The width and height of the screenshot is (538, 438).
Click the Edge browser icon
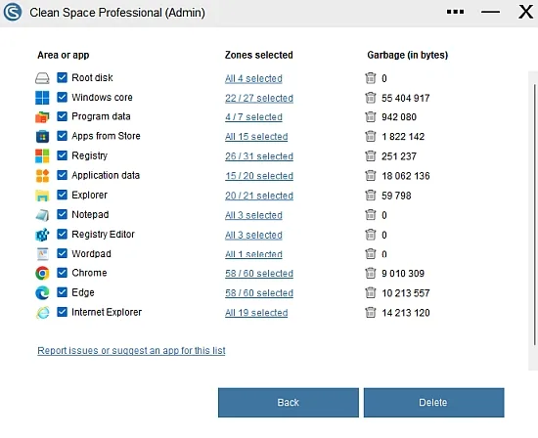42,292
